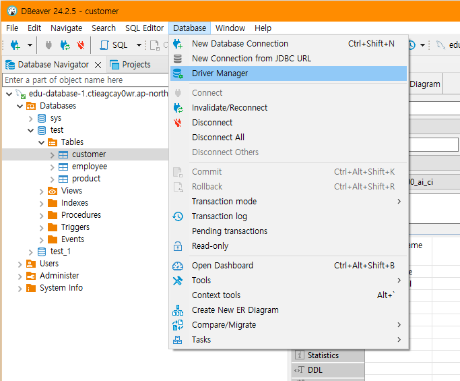This screenshot has height=381, width=460.
Task: Choose New Database Connection menu entry
Action: click(x=288, y=44)
